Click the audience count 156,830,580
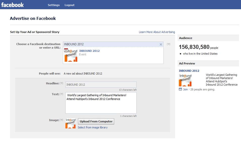241x141 pixels. pyautogui.click(x=194, y=47)
